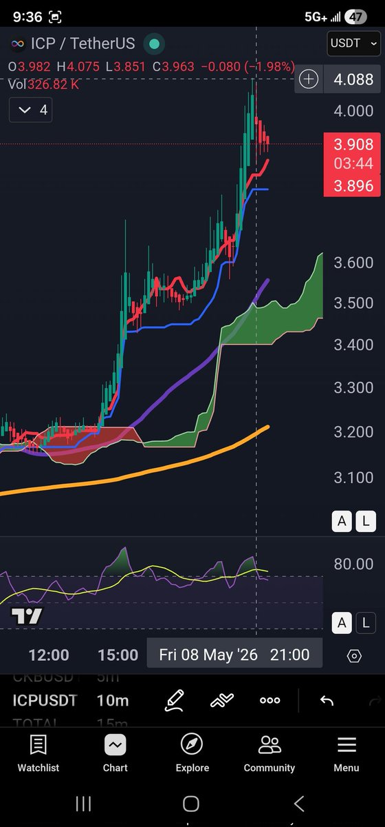
Task: Toggle log scale L on price pane
Action: point(366,522)
